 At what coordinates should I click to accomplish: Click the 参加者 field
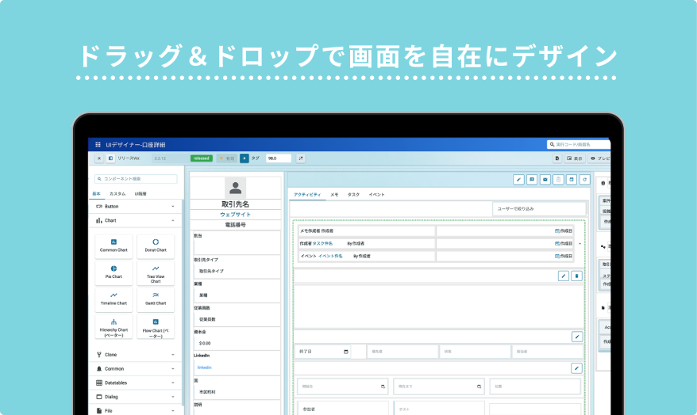[342, 409]
